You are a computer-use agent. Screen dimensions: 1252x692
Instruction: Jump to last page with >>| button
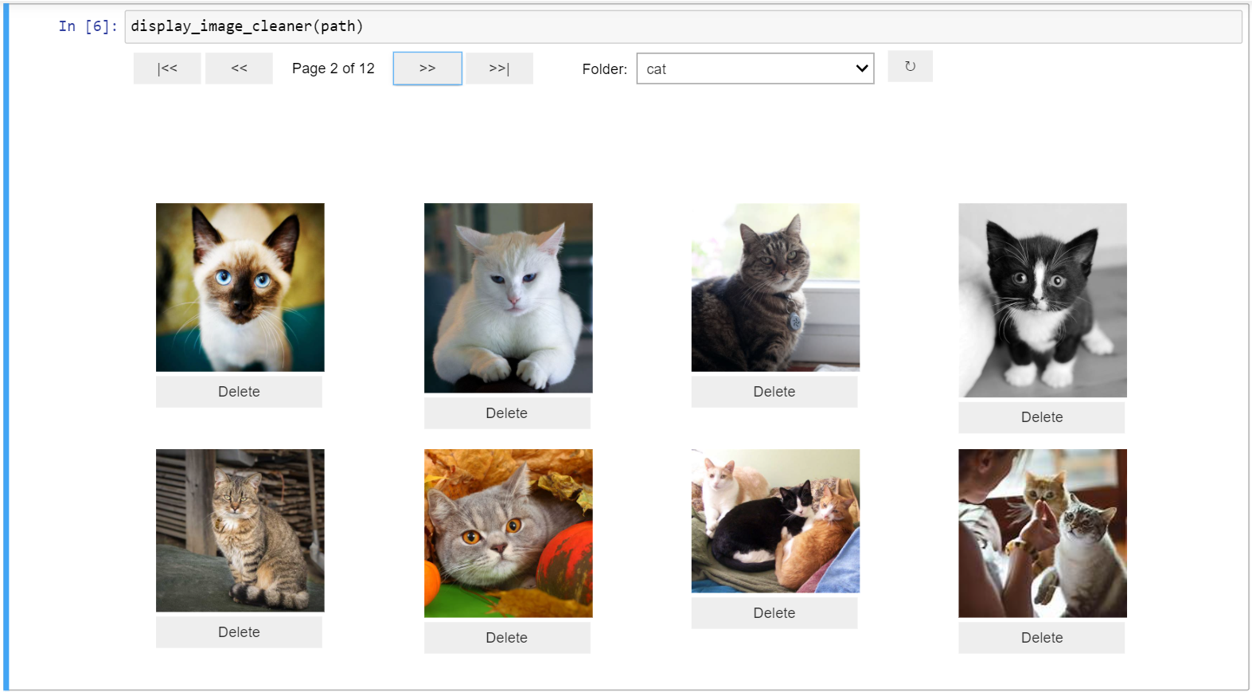[499, 68]
